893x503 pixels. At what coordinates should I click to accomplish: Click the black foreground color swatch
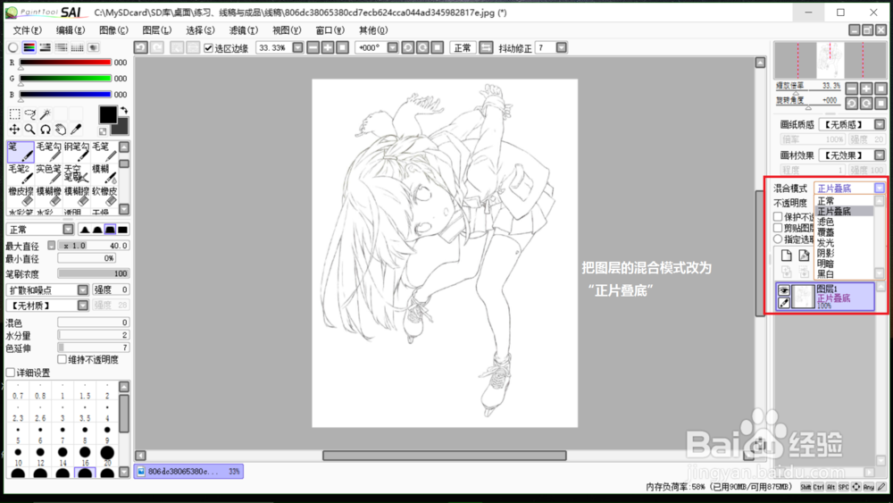108,114
